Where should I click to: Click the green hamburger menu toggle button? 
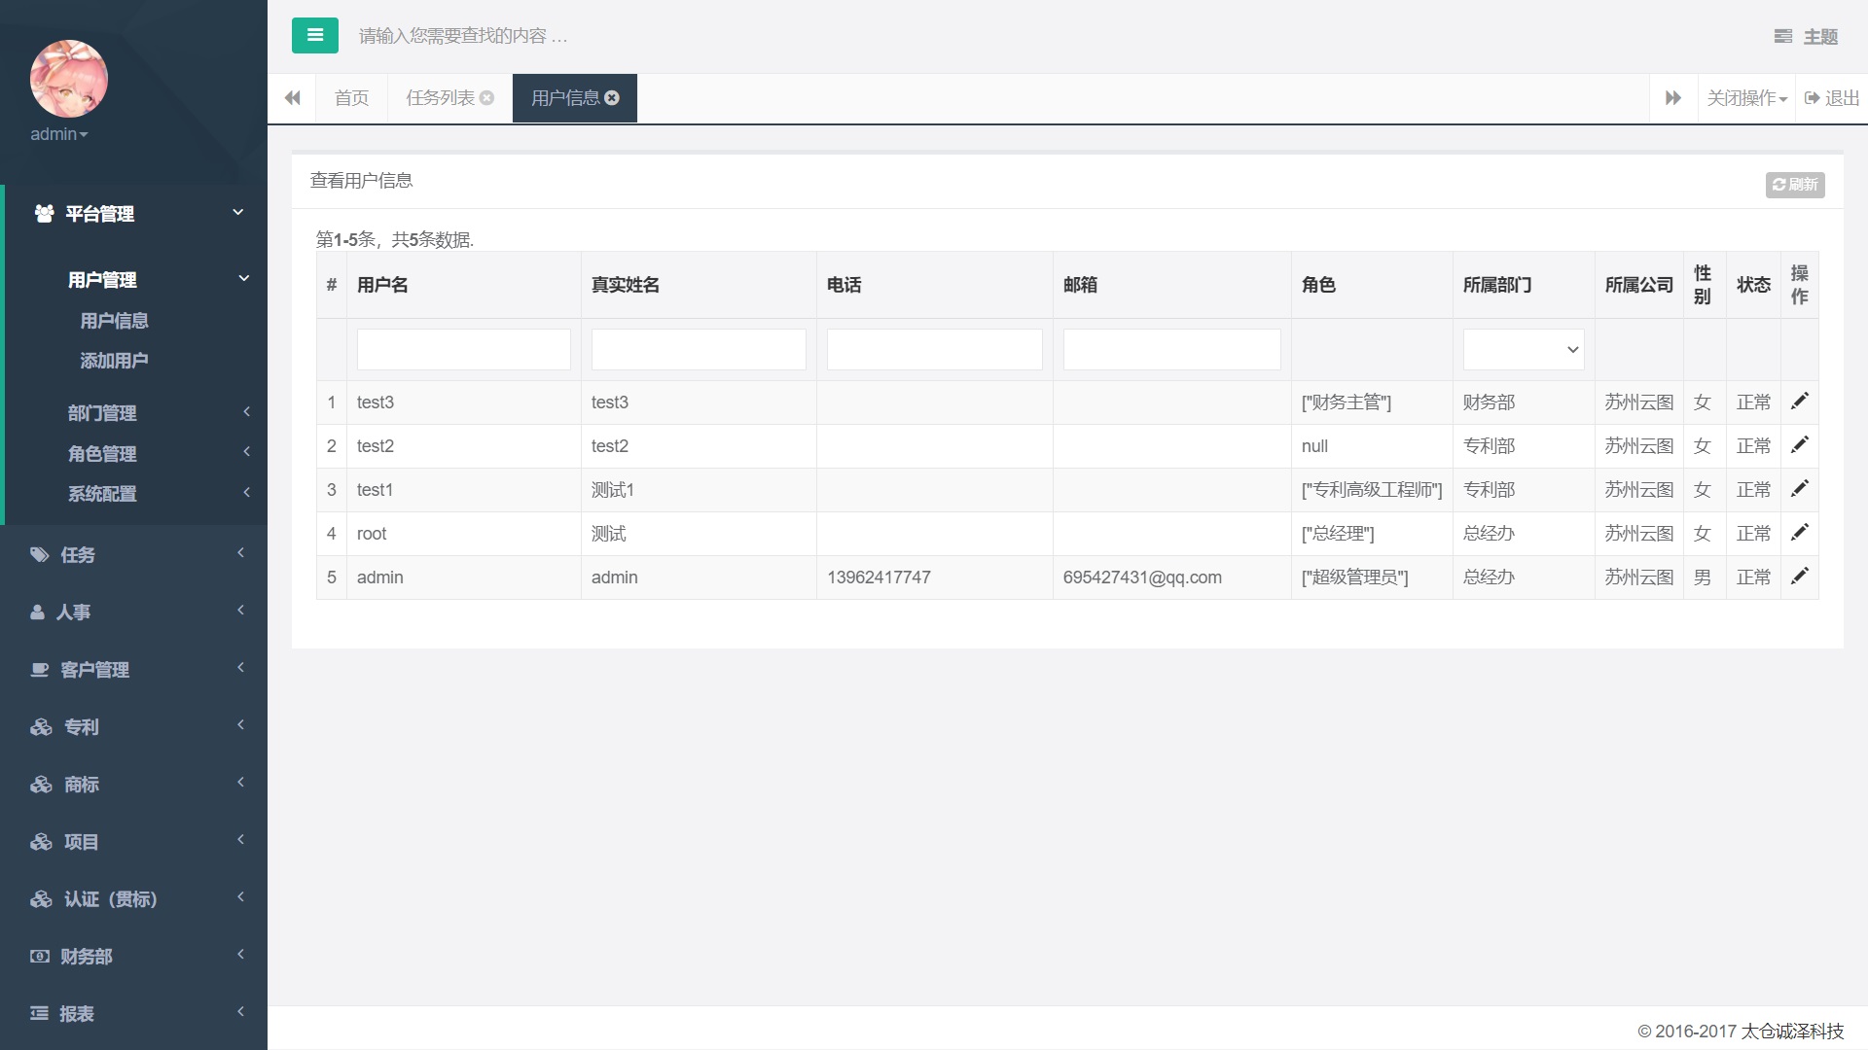coord(314,36)
